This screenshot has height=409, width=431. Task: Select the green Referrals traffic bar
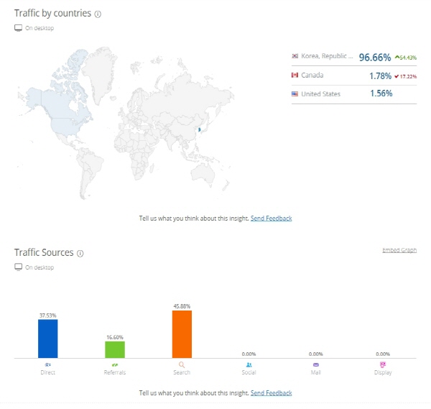tap(115, 349)
